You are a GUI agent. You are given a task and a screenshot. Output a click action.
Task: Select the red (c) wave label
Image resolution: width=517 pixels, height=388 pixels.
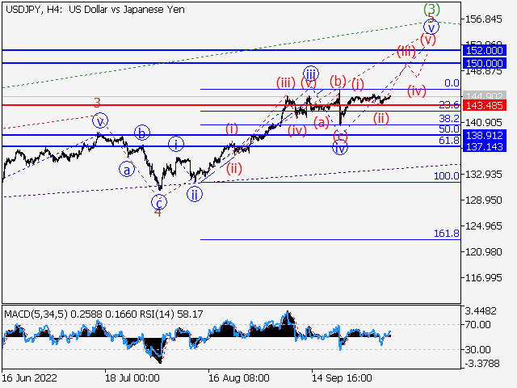tap(340, 136)
